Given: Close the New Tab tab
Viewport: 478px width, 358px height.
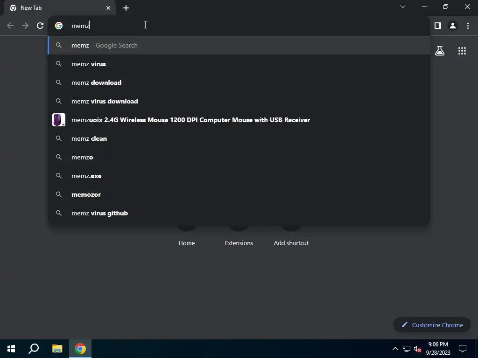Looking at the screenshot, I should coord(108,8).
